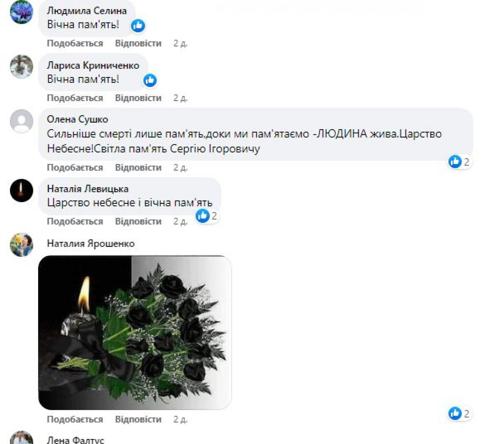Like Олена Сушко's comment via Подобається
Image resolution: width=504 pixels, height=444 pixels.
pyautogui.click(x=75, y=167)
